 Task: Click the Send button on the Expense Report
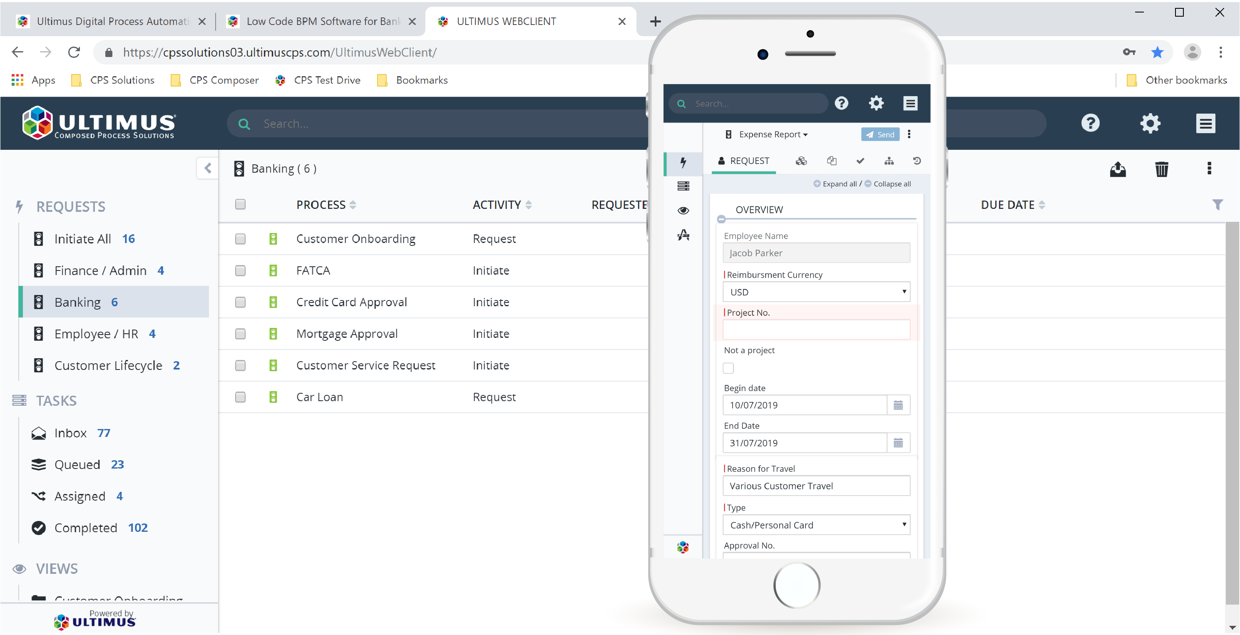[880, 134]
